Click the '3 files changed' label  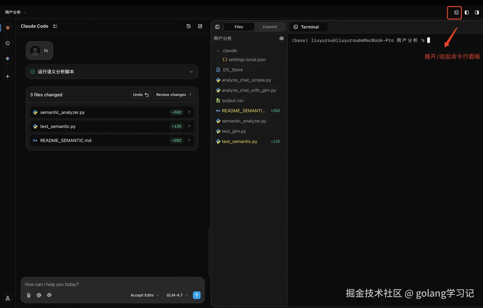coord(46,95)
